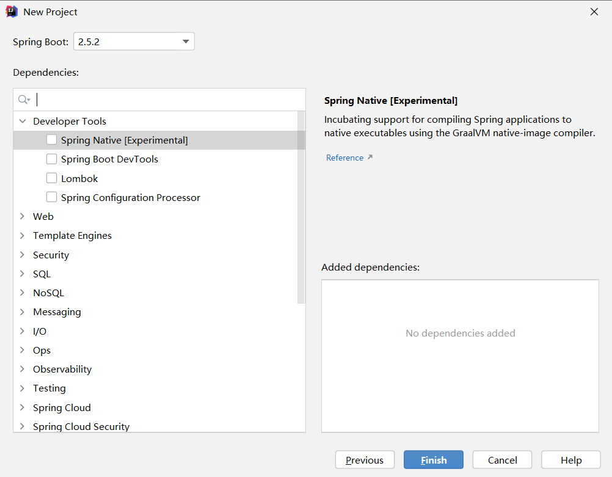Expand the Template Engines category
The width and height of the screenshot is (612, 477).
[x=22, y=235]
